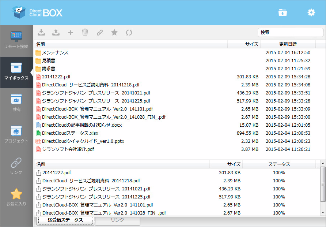Image resolution: width=326 pixels, height=227 pixels.
Task: Open お気に入り favorites in sidebar
Action: 16,197
